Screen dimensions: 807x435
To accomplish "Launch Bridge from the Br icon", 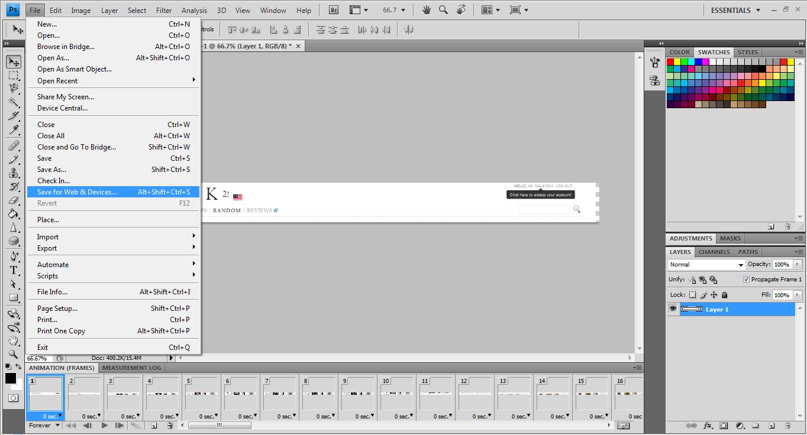I will 334,10.
